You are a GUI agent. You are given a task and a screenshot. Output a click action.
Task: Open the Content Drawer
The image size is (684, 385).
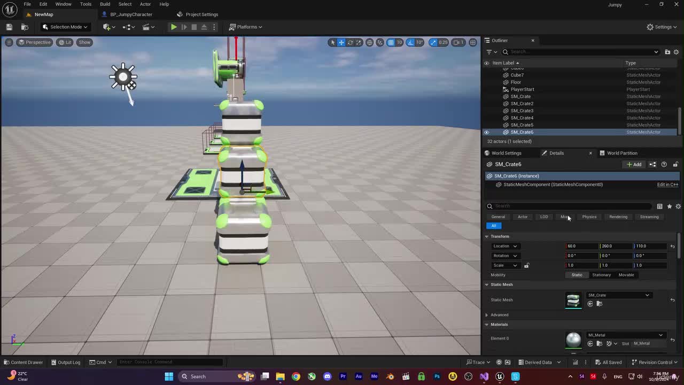tap(22, 362)
